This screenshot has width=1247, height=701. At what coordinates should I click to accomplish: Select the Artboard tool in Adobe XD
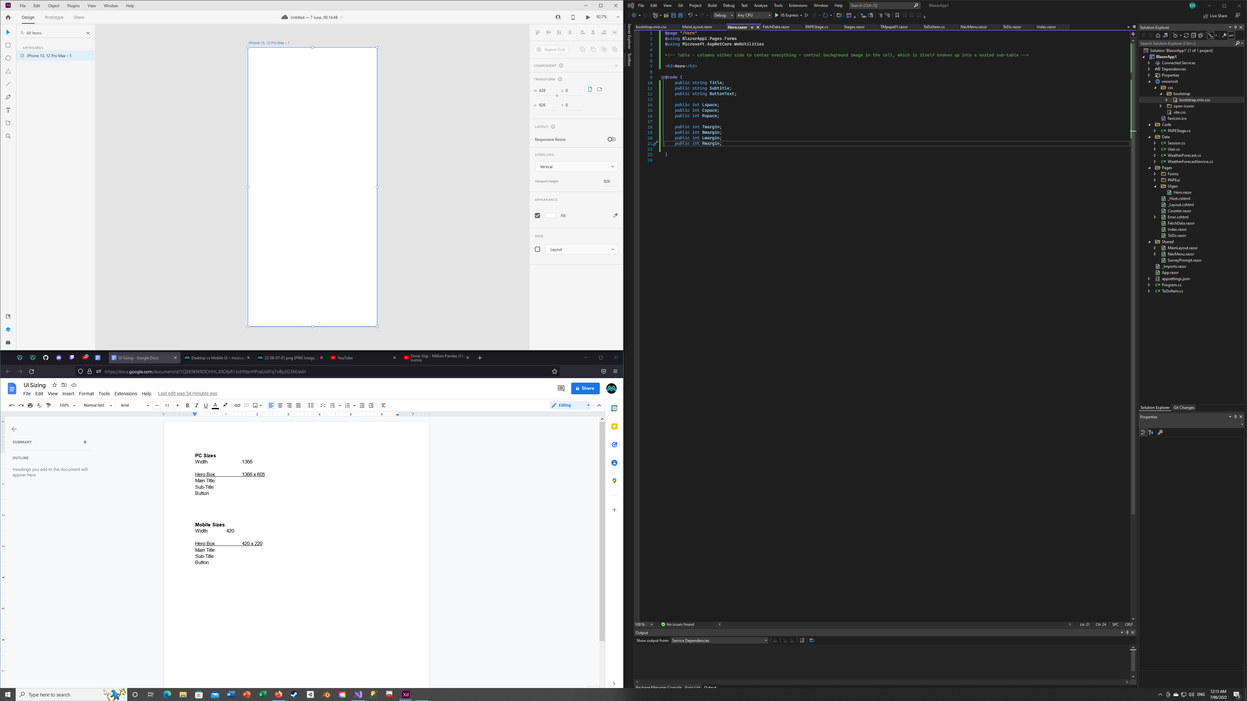[8, 123]
